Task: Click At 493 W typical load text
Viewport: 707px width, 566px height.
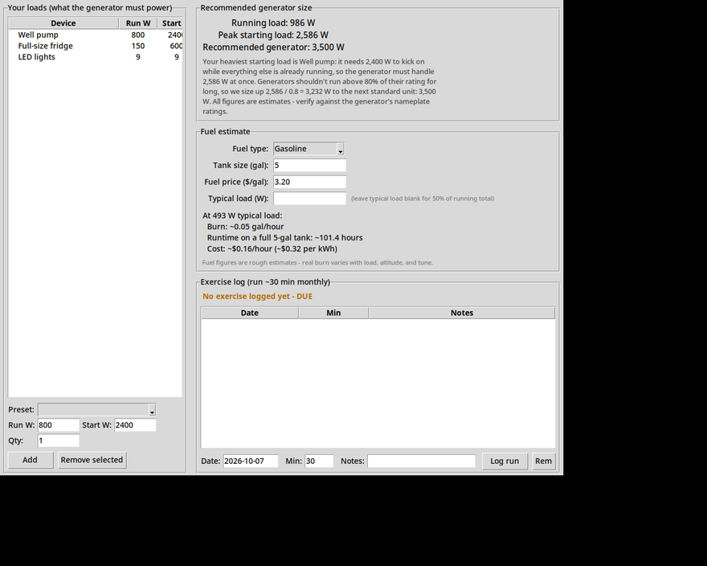Action: (242, 215)
